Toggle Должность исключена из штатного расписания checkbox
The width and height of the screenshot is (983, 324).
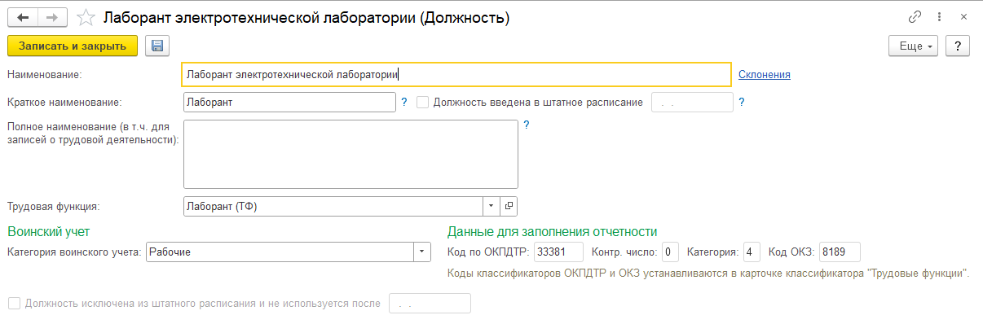[13, 304]
